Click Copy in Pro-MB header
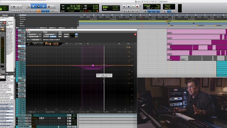Viewport: 227px width, 128px height. [x=81, y=43]
